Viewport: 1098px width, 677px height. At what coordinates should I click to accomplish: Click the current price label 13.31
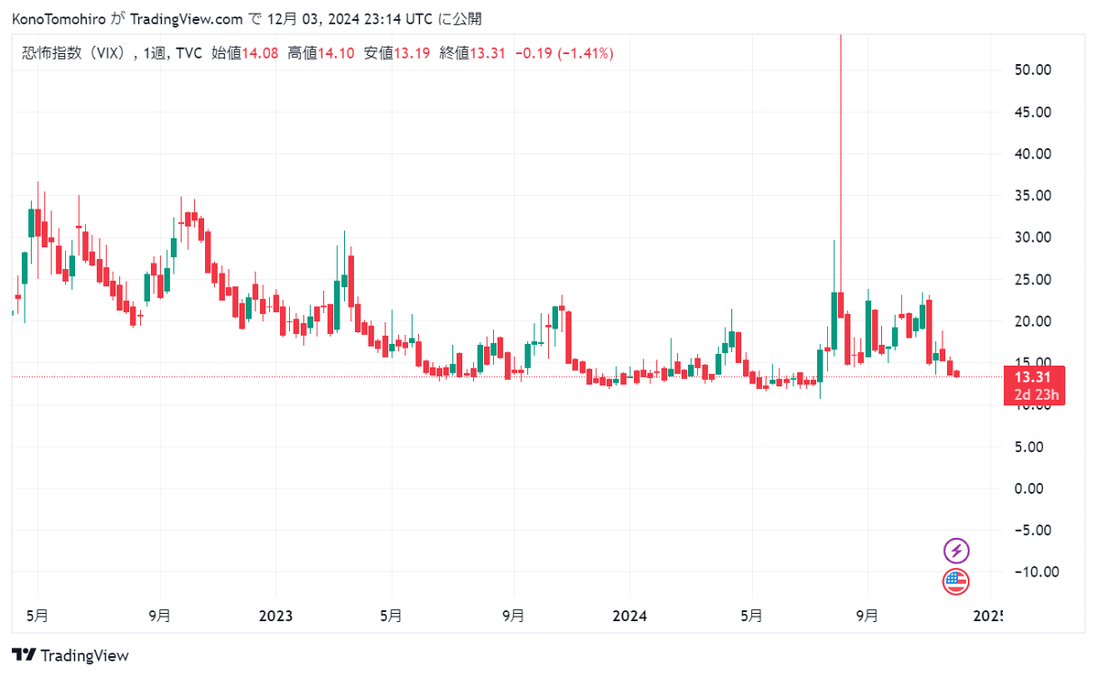coord(1031,377)
